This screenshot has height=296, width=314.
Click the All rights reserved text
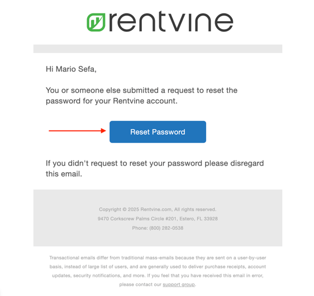coord(195,209)
